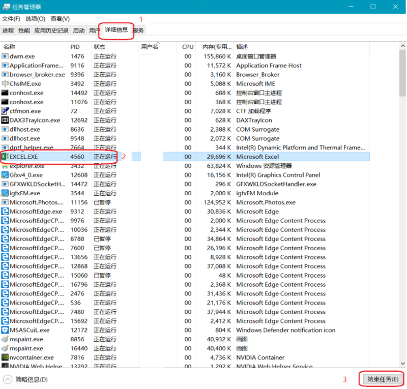The height and width of the screenshot is (389, 407).
Task: Sort processes by PID column
Action: pyautogui.click(x=75, y=47)
